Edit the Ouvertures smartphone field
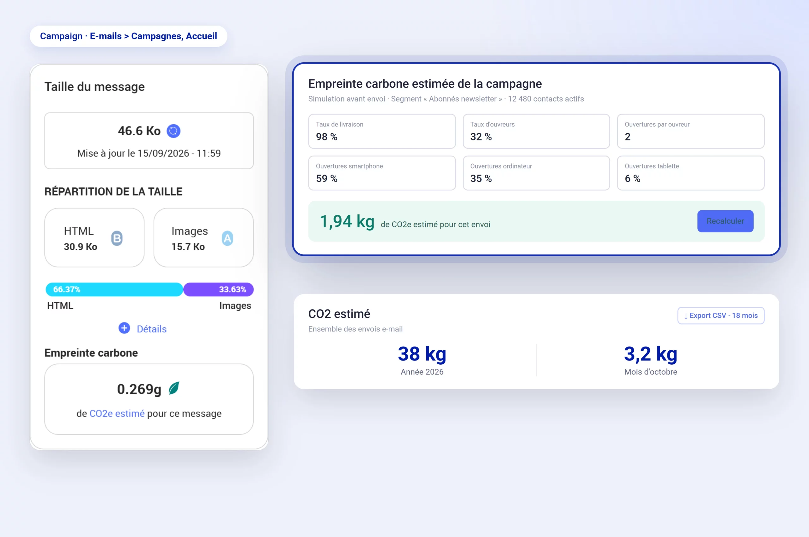Viewport: 809px width, 537px height. click(382, 173)
